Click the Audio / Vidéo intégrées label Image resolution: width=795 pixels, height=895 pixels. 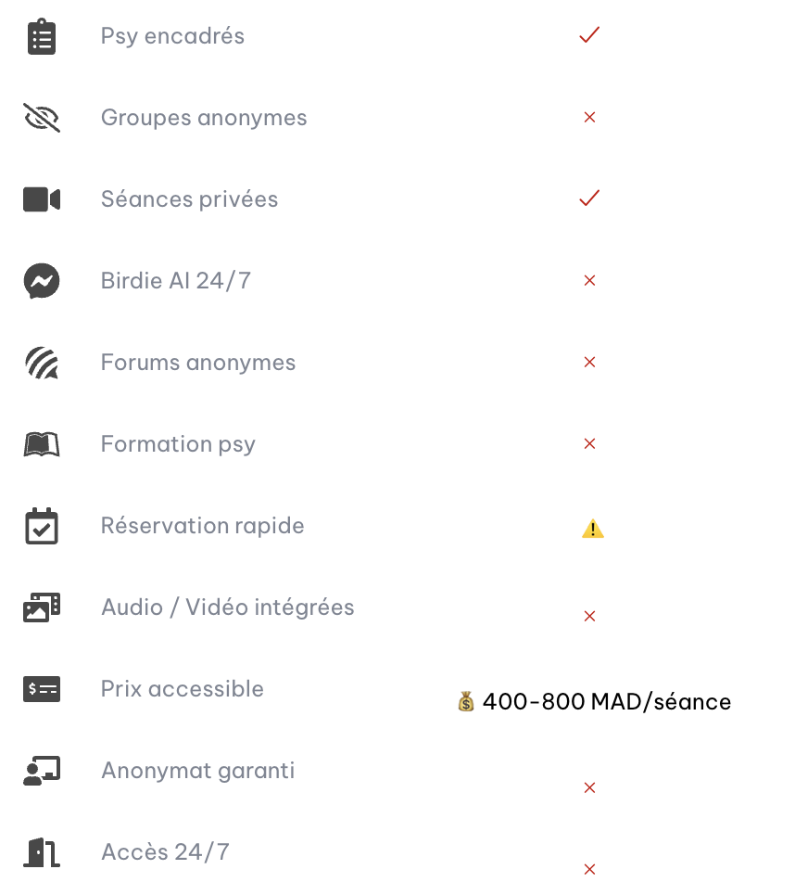tap(228, 607)
